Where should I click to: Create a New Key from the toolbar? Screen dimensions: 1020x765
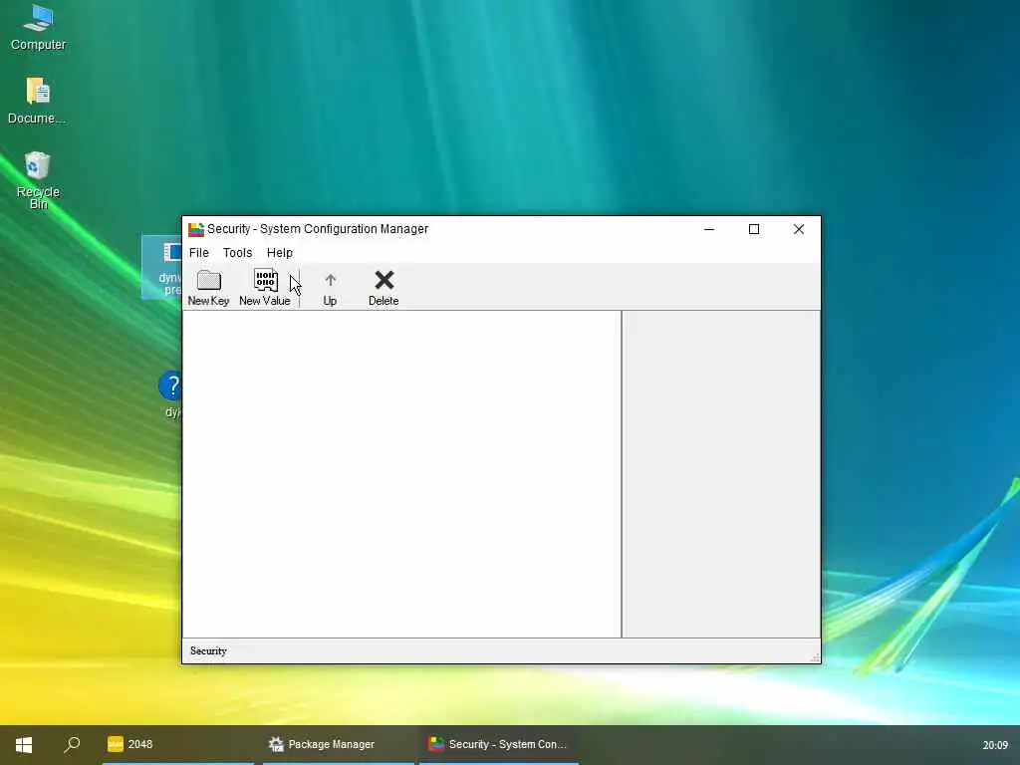208,287
